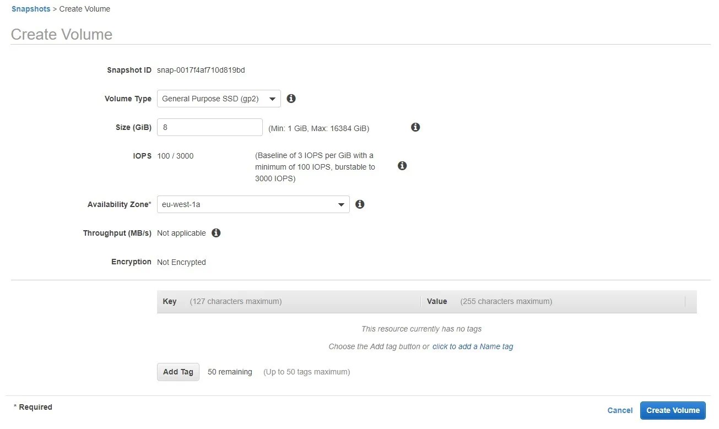Click the empty tags table area

(421, 329)
